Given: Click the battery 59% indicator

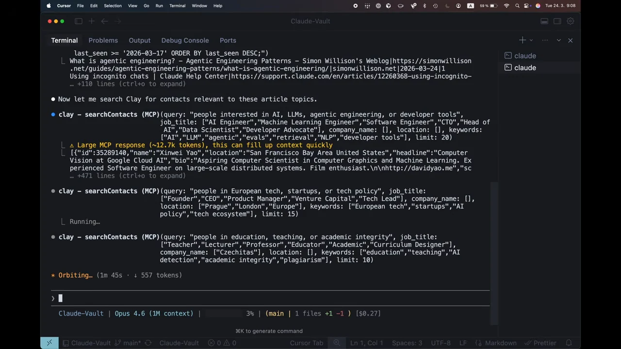Looking at the screenshot, I should click(x=489, y=6).
